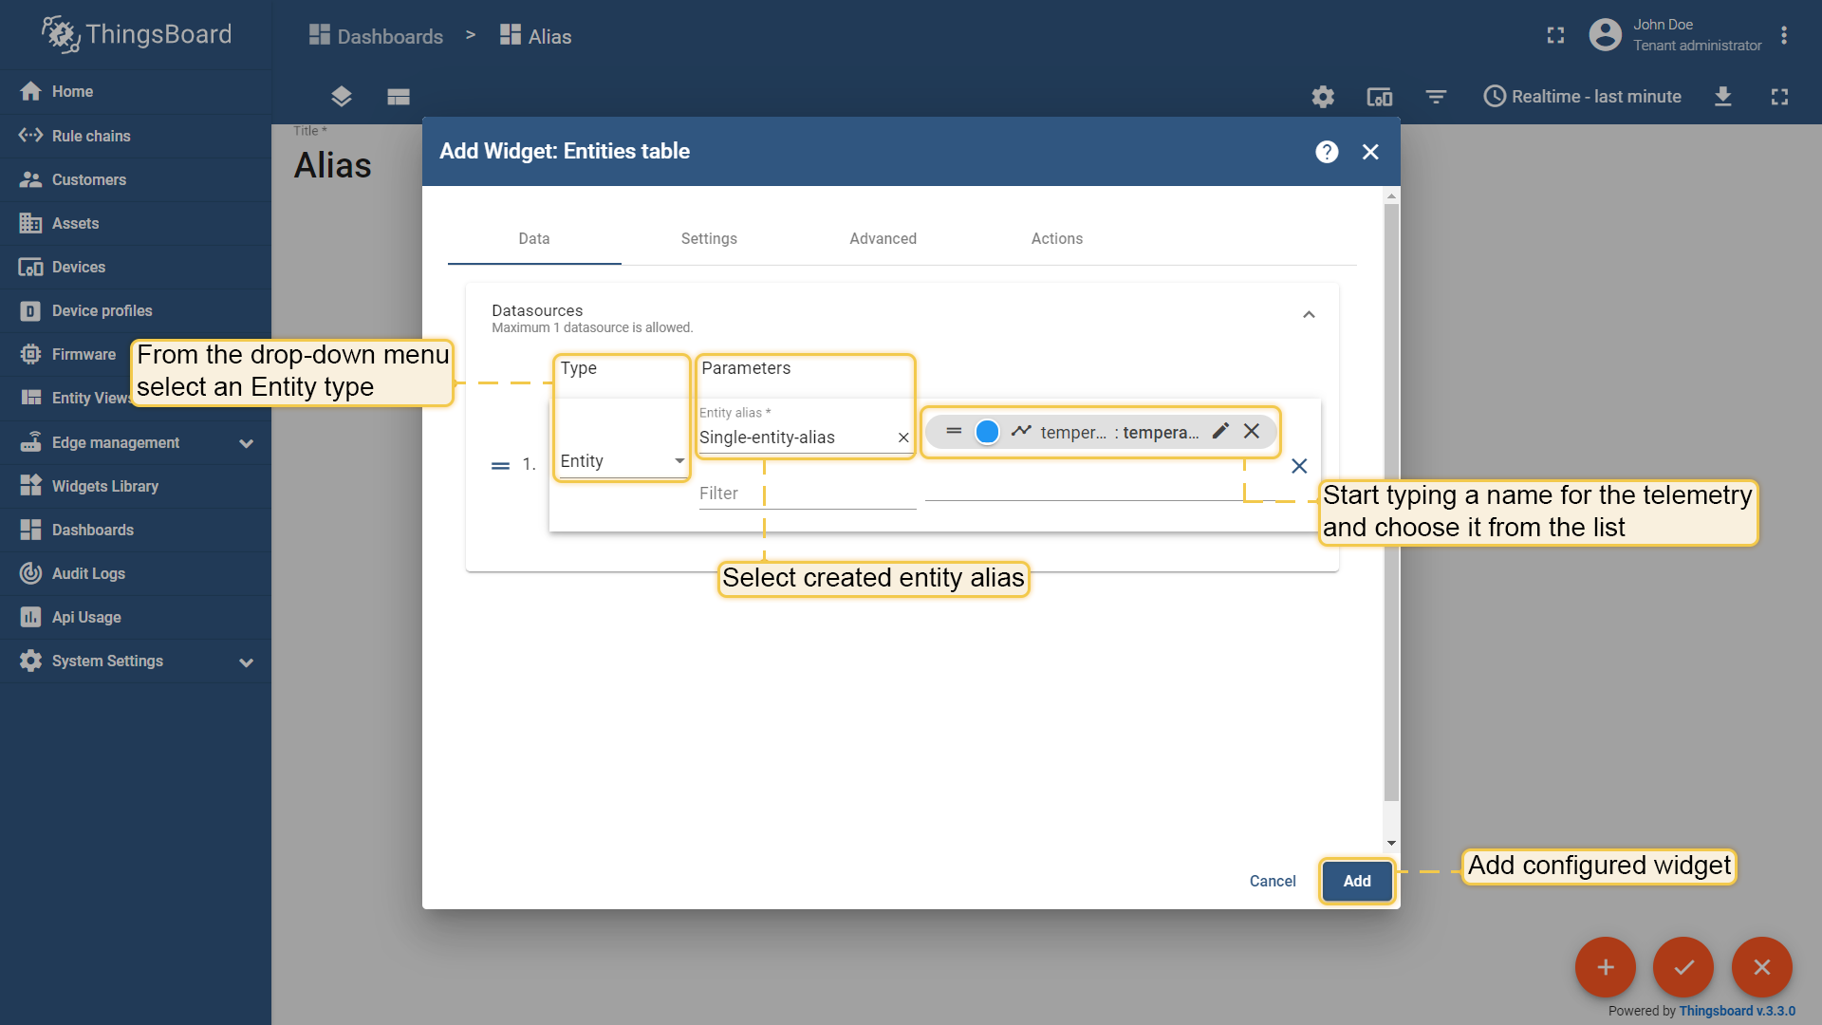Open the manage layouts layers icon
This screenshot has height=1025, width=1822.
(x=342, y=97)
